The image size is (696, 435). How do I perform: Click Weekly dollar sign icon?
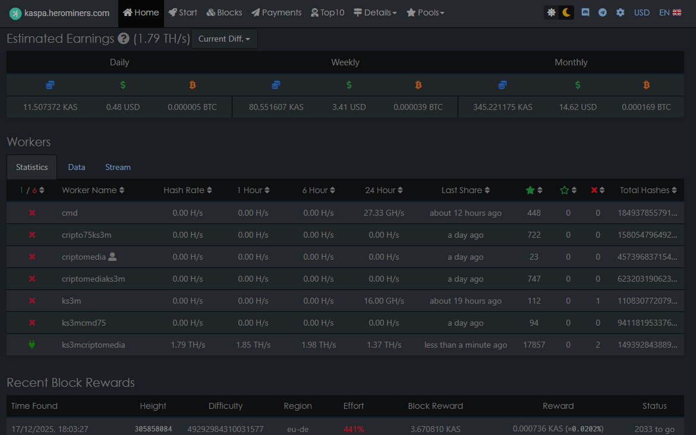tap(349, 85)
